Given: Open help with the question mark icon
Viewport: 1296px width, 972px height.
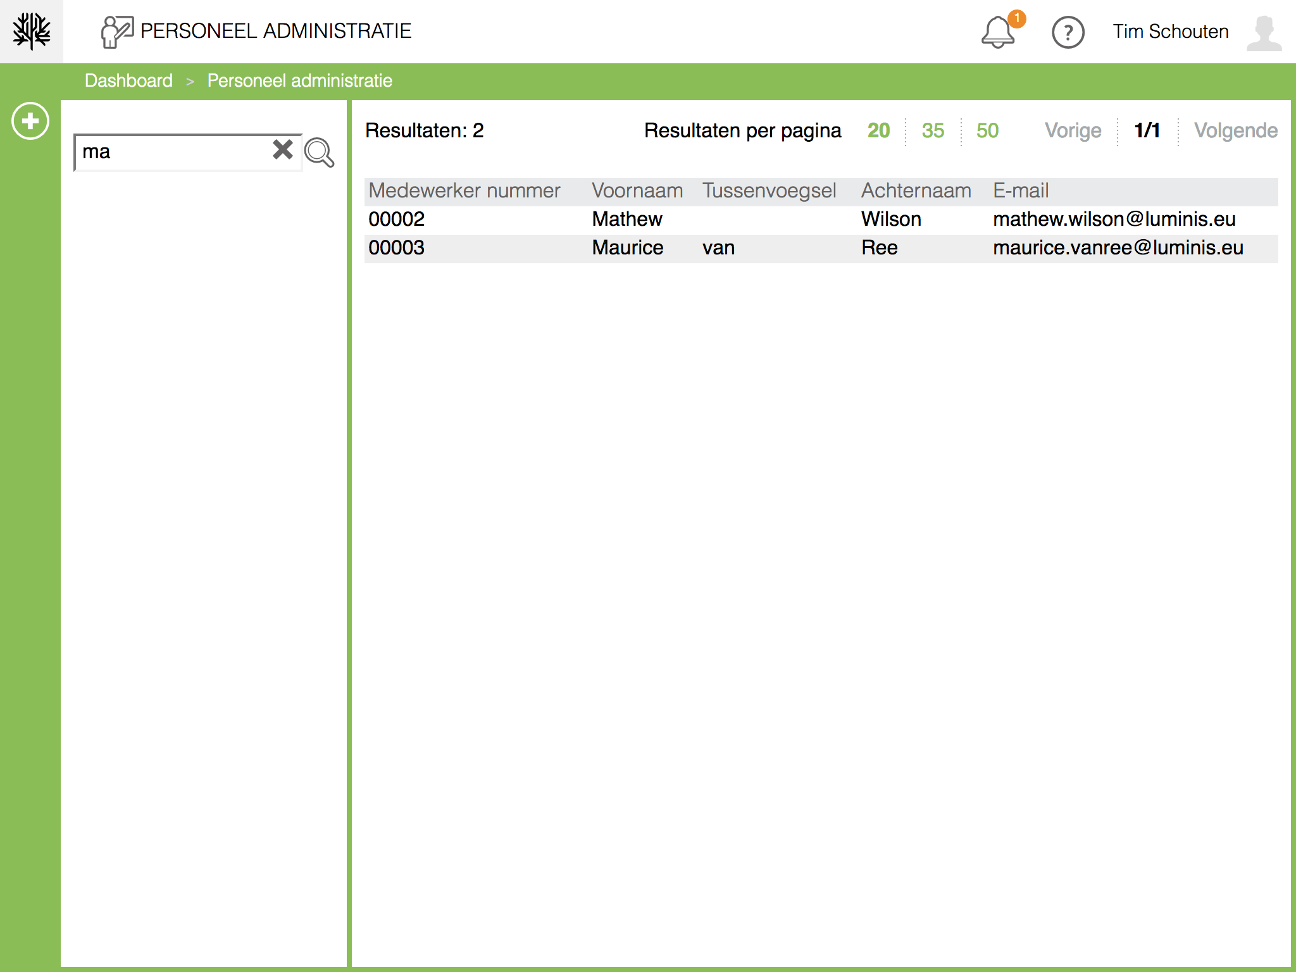Looking at the screenshot, I should point(1068,32).
